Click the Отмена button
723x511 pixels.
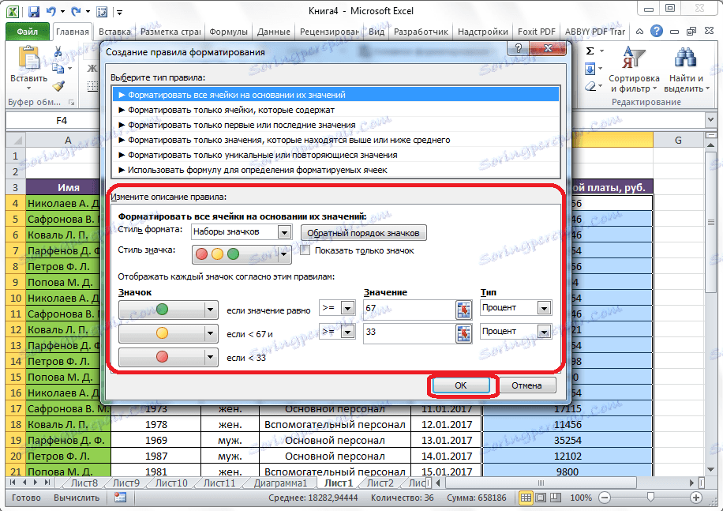point(526,385)
